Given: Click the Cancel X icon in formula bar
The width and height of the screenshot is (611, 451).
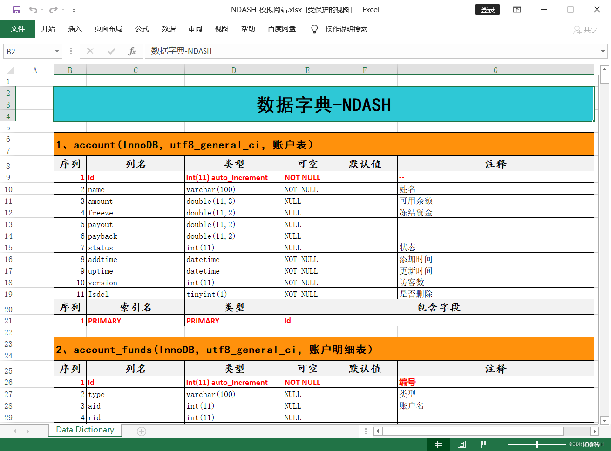Looking at the screenshot, I should [90, 51].
